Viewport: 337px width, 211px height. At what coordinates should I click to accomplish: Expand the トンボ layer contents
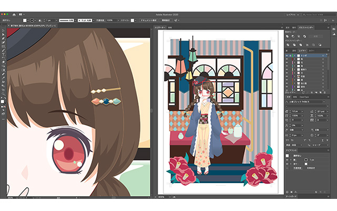click(x=295, y=55)
